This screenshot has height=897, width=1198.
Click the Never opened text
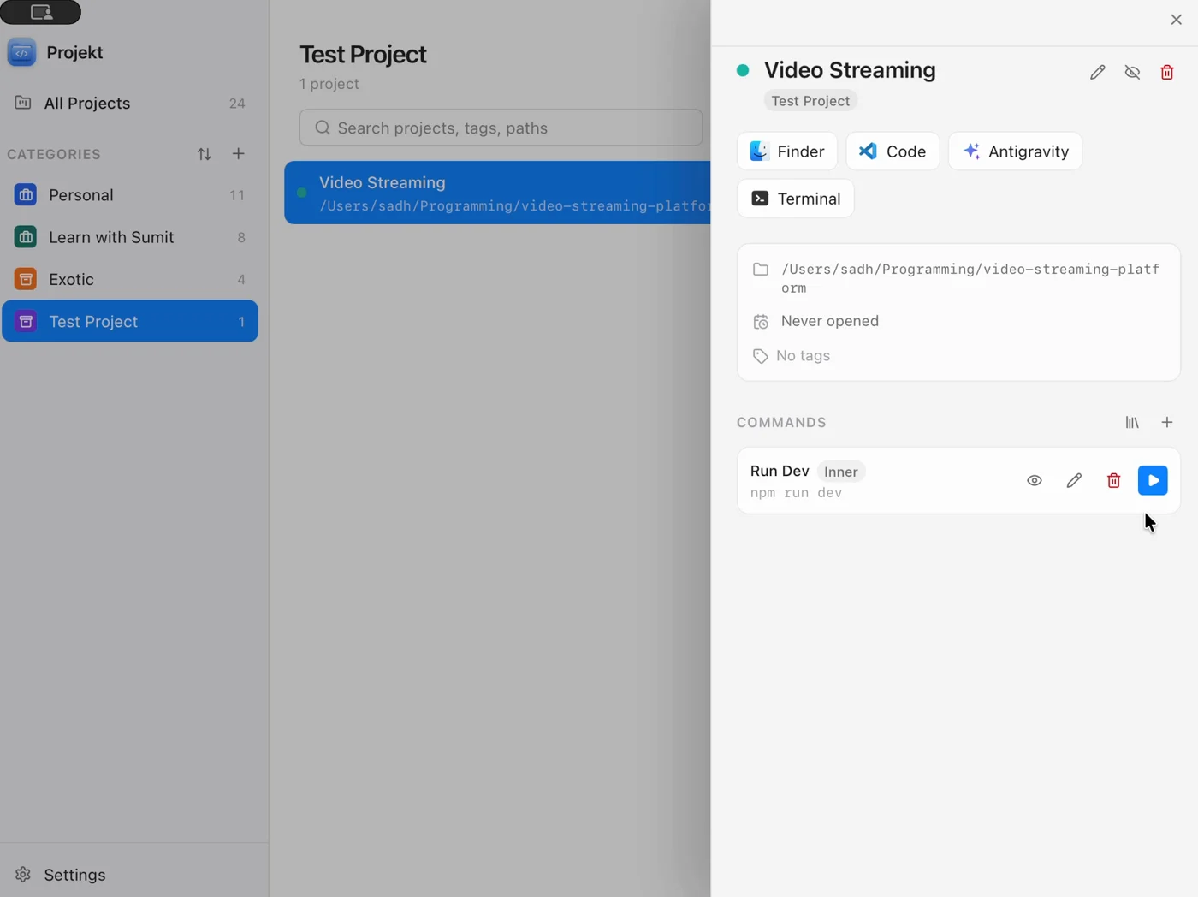(x=830, y=321)
